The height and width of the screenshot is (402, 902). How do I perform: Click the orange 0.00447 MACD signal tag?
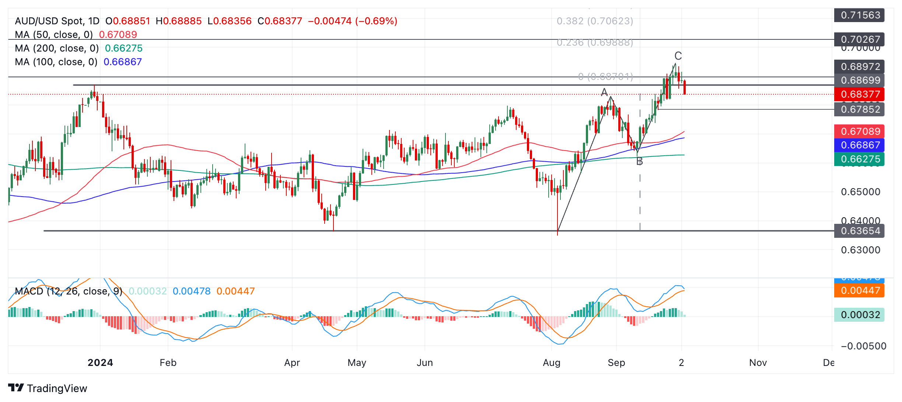pos(859,290)
